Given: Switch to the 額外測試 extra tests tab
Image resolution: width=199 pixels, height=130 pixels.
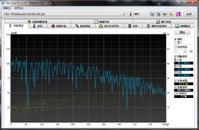Looking at the screenshot, I should 164,22.
